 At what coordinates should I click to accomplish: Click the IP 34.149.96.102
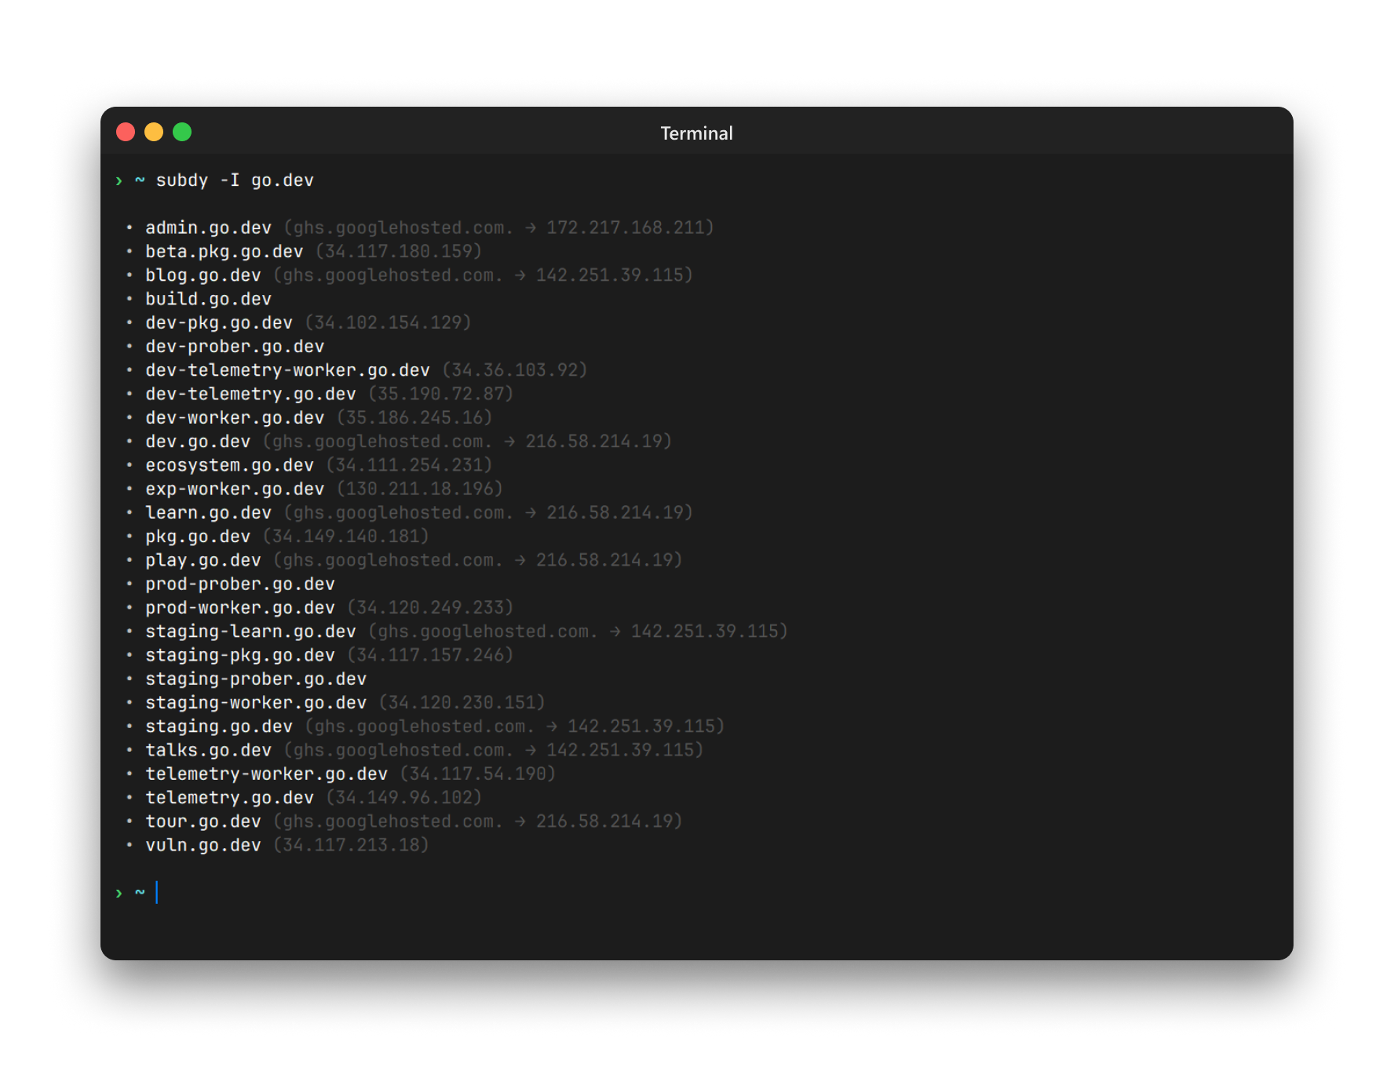tap(404, 797)
